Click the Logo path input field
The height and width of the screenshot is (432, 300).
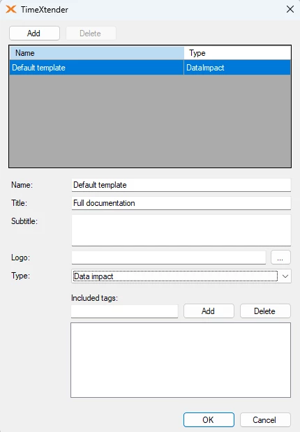tap(169, 258)
